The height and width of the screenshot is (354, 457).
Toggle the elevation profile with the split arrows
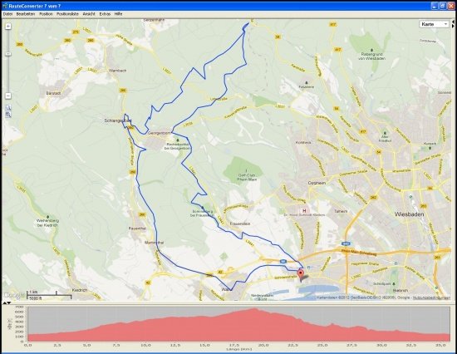7,303
